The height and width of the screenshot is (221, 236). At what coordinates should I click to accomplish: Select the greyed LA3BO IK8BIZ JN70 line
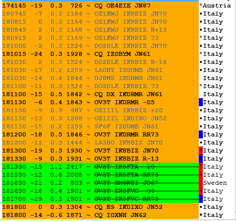coord(100,142)
